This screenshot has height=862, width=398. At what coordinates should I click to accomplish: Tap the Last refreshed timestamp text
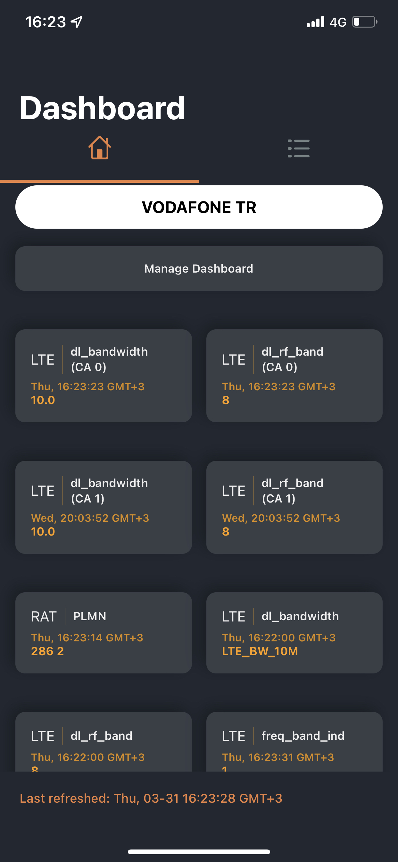pos(151,799)
